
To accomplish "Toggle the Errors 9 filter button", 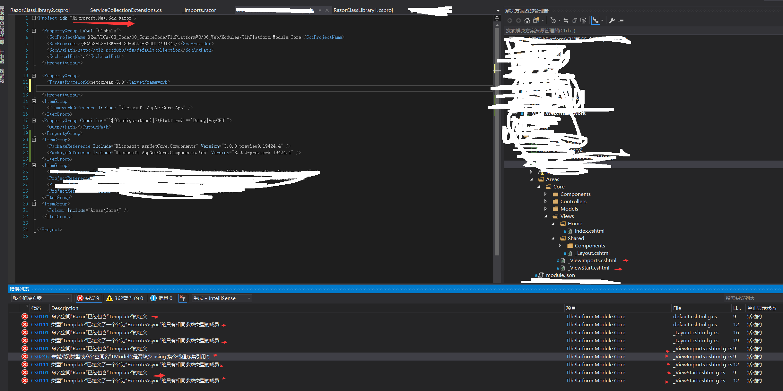I will coord(89,298).
